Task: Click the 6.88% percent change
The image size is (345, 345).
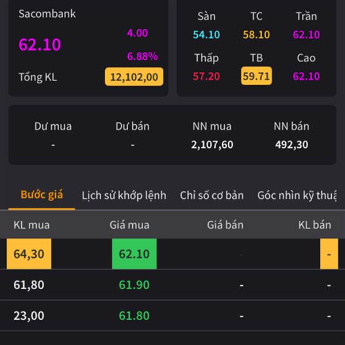Action: coord(143,56)
